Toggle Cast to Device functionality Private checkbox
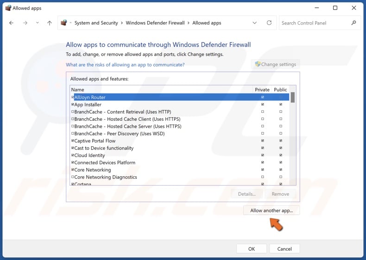The height and width of the screenshot is (260, 366). pyautogui.click(x=263, y=148)
